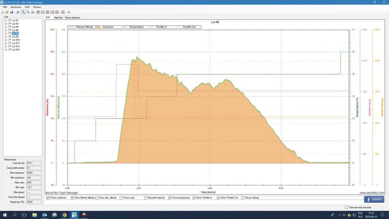Image resolution: width=389 pixels, height=219 pixels.
Task: Enable Time axis-only seconds checkbox
Action: (346, 207)
